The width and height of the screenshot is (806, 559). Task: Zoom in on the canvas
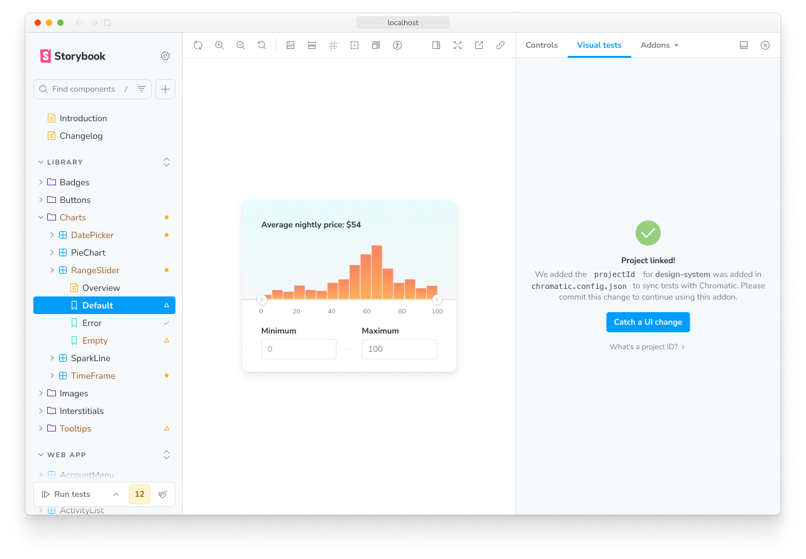(x=219, y=45)
